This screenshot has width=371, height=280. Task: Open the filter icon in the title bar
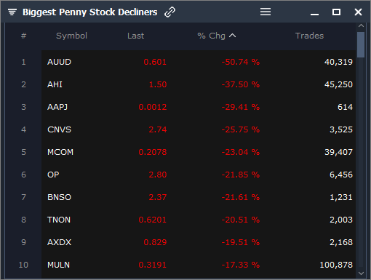[x=12, y=12]
